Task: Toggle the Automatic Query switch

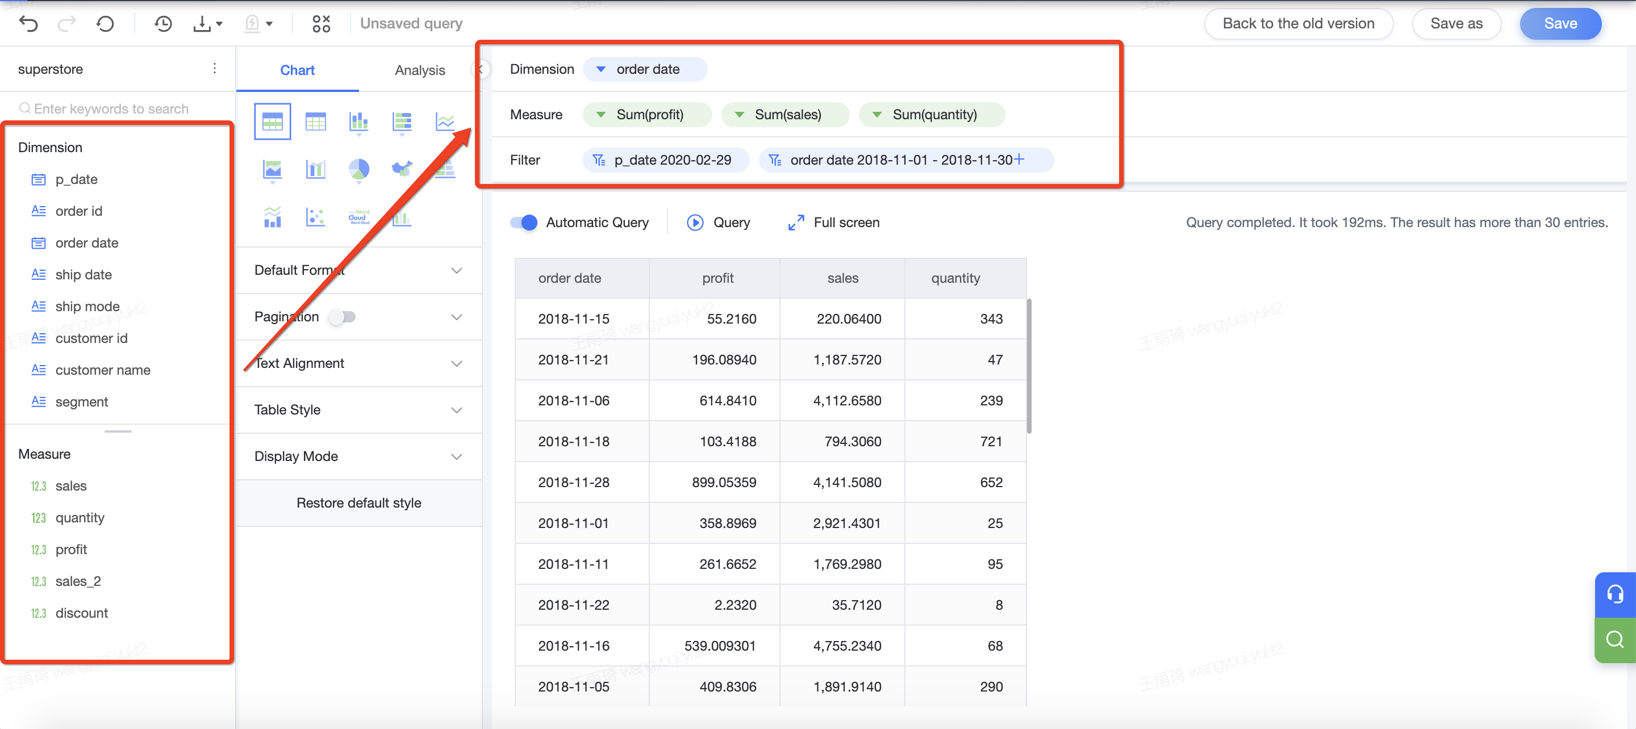Action: click(524, 222)
